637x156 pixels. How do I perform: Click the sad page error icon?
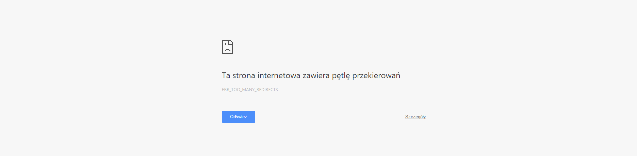[227, 47]
